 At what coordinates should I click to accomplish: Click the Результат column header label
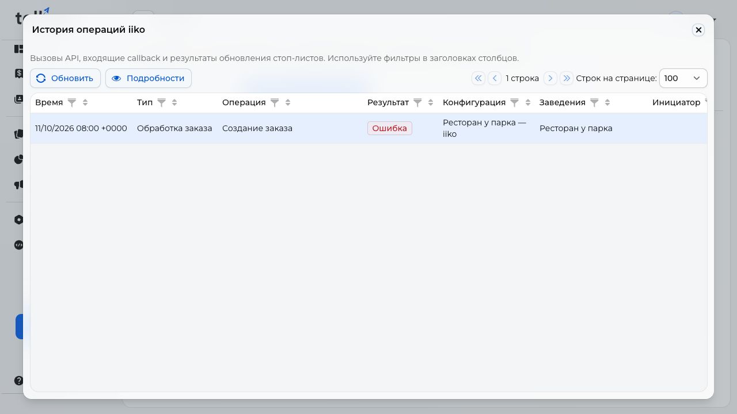point(388,102)
